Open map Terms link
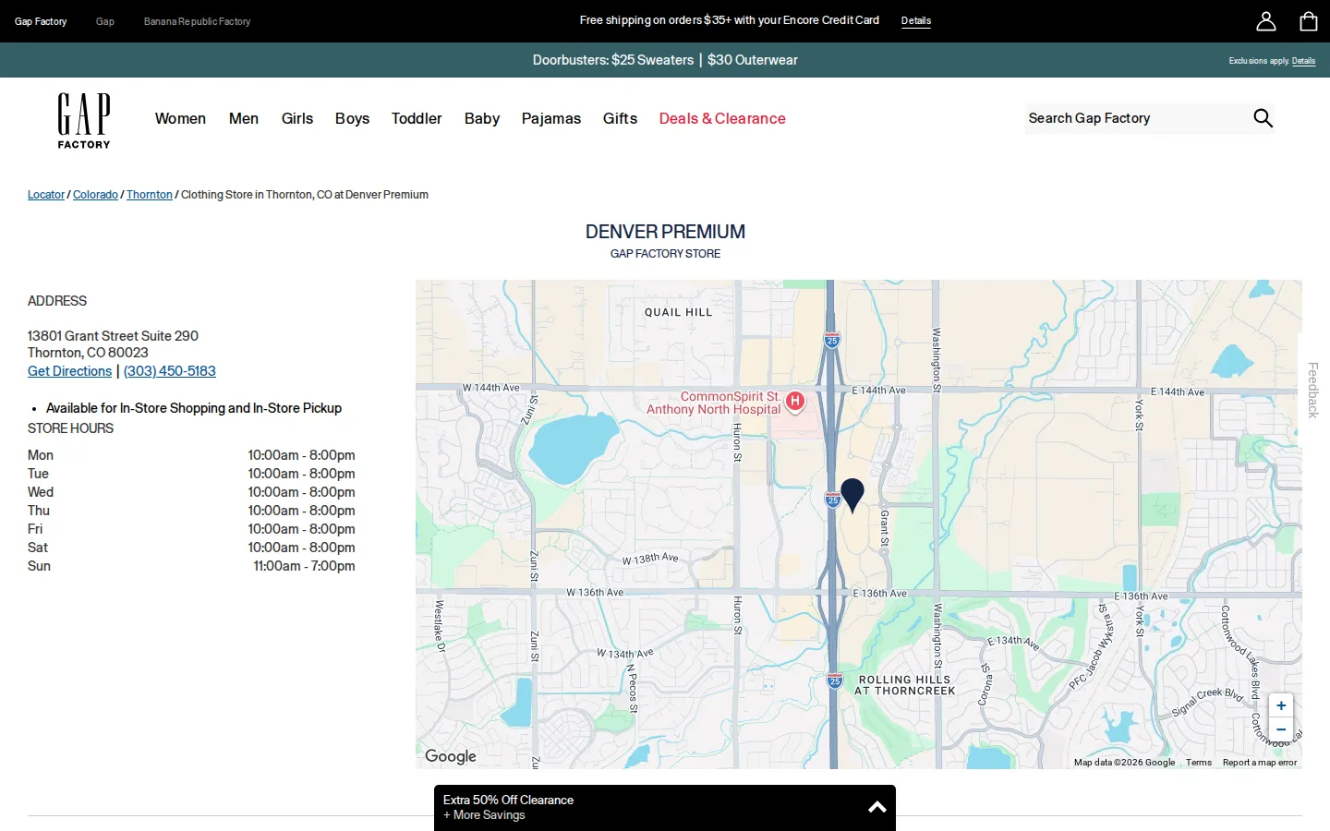The width and height of the screenshot is (1330, 831). click(1199, 763)
